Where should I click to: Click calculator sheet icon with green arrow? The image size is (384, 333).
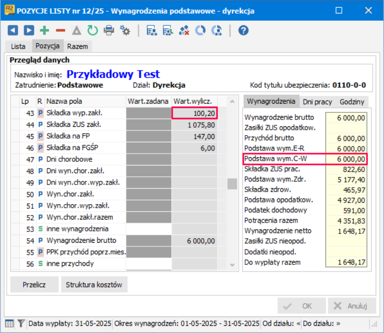pyautogui.click(x=168, y=30)
